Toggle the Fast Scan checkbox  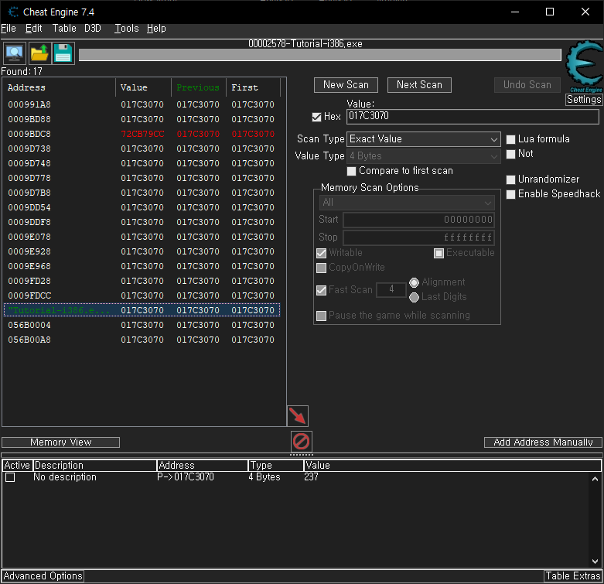(321, 290)
